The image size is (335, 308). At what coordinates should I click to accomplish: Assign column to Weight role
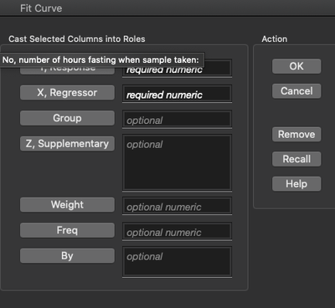(67, 204)
